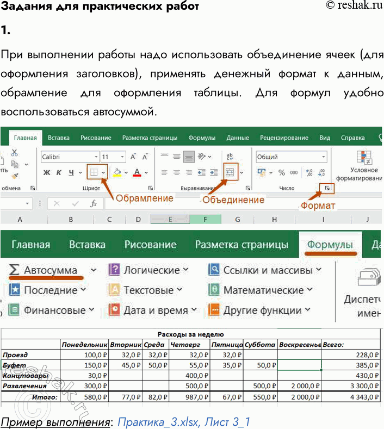Image resolution: width=384 pixels, height=429 pixels.
Task: Open the Практика_3.xlsx, Лист 3_1 link
Action: coord(183,421)
